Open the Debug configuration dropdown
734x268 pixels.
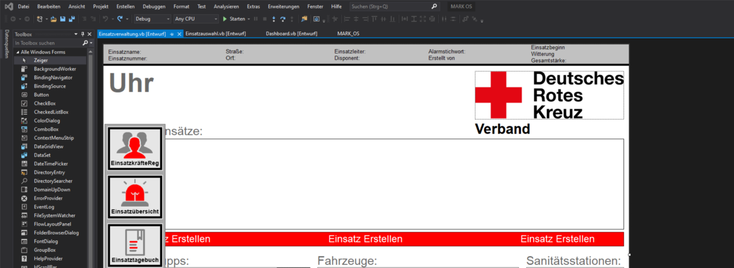click(x=151, y=19)
